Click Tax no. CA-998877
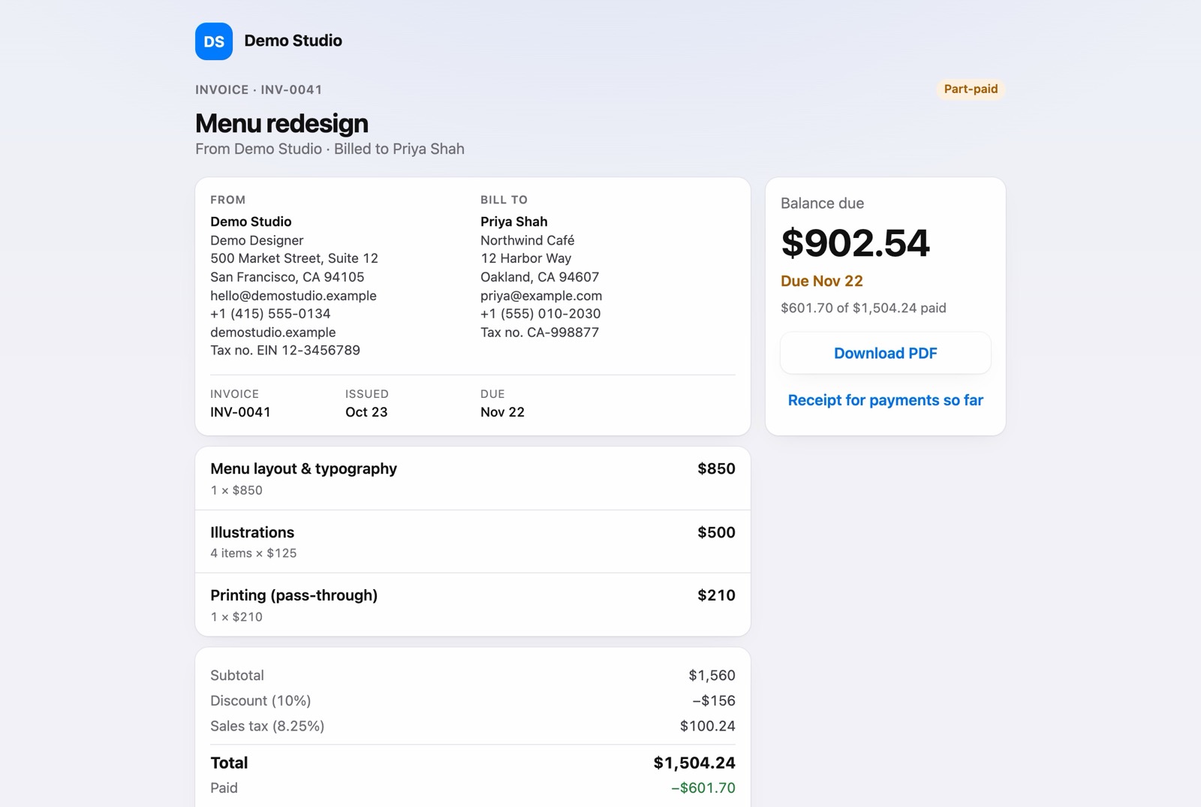Image resolution: width=1201 pixels, height=807 pixels. (540, 332)
